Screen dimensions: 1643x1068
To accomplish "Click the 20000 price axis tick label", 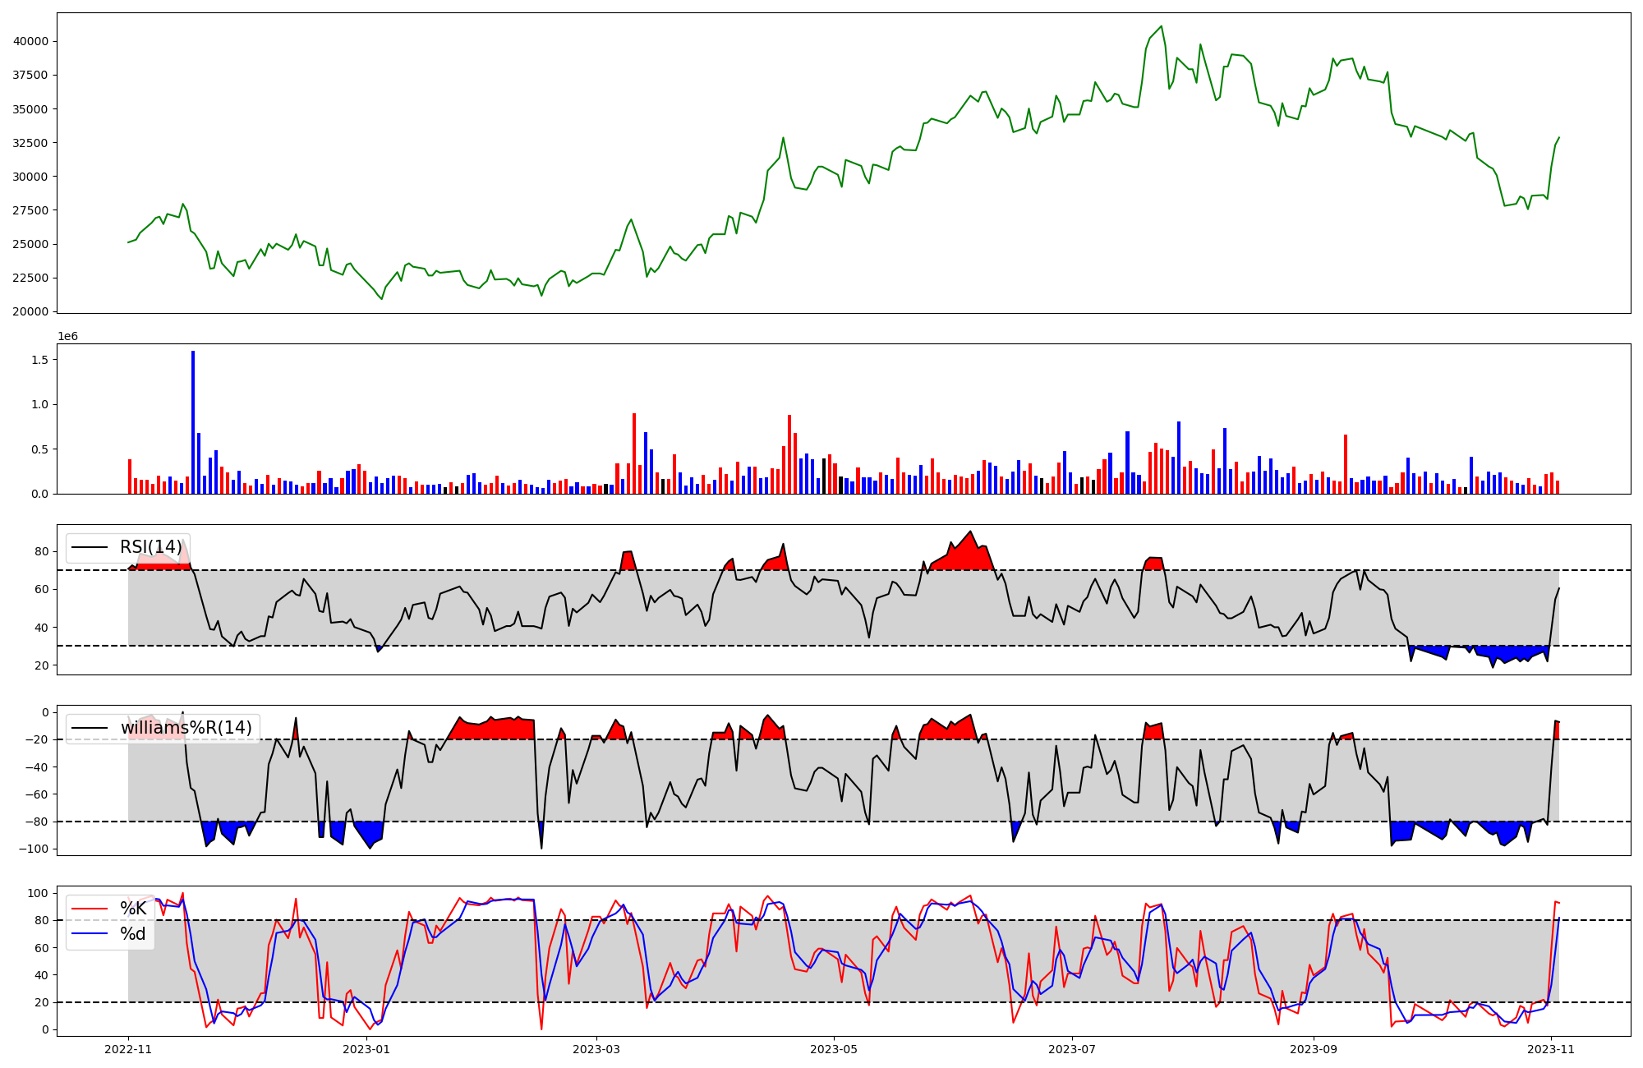I will 32,311.
